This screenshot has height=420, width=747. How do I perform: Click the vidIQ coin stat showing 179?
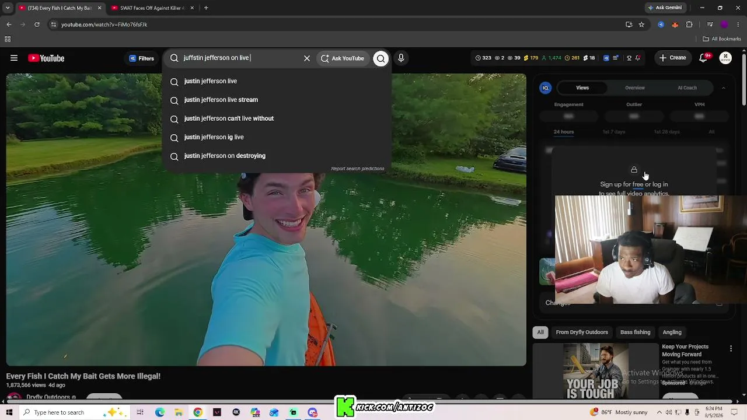[x=530, y=58]
